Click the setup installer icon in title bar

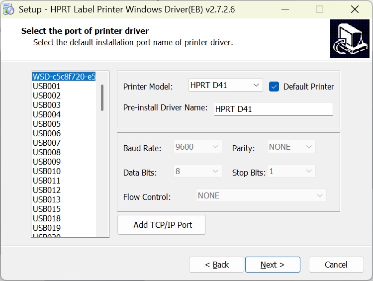[8, 9]
